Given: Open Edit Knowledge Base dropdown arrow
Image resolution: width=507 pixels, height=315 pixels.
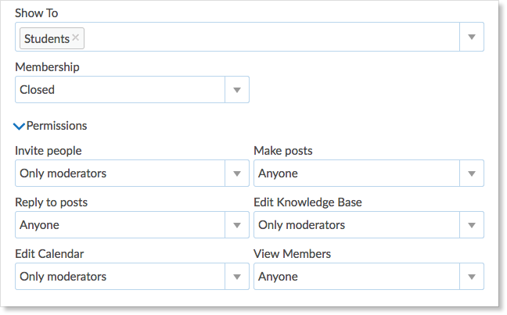Looking at the screenshot, I should [471, 225].
